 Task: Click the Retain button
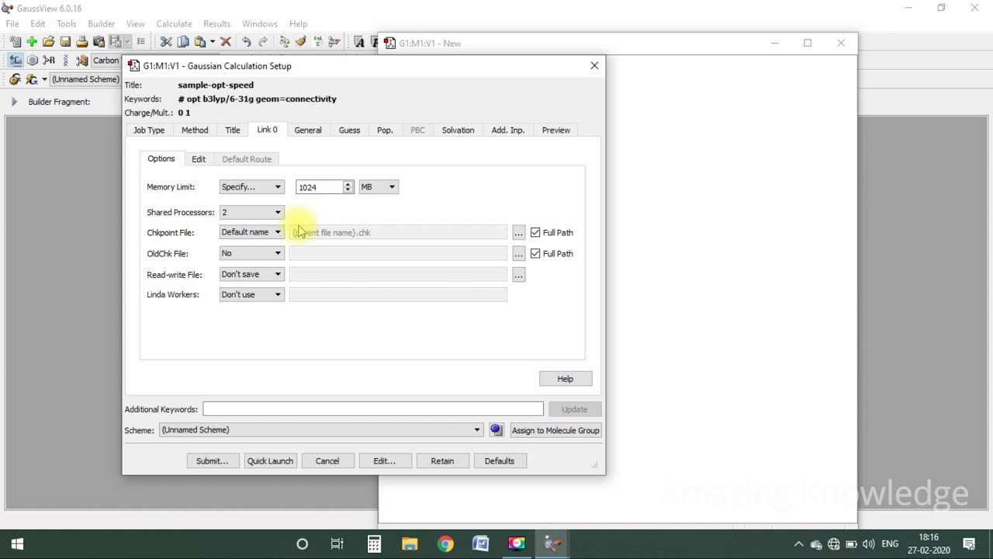coord(442,461)
